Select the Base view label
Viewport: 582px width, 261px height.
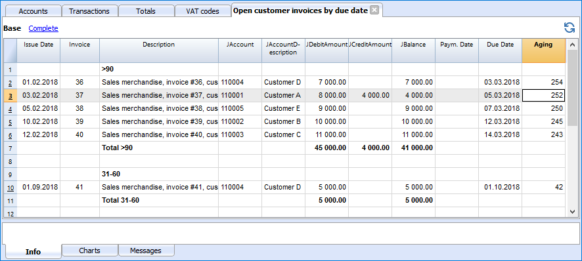tap(12, 28)
